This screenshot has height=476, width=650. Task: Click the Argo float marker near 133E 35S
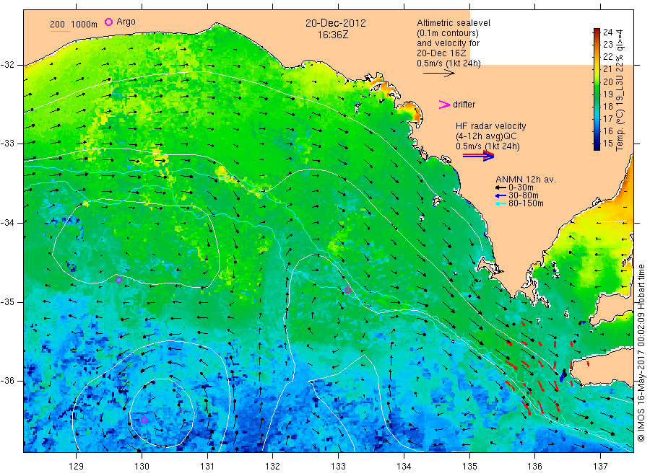pos(348,290)
